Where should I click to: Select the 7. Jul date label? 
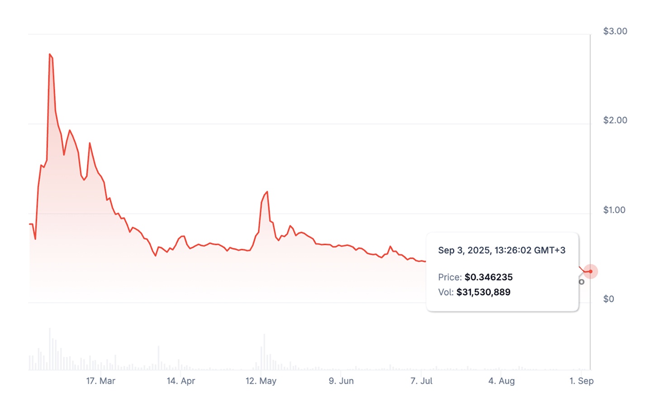(421, 381)
